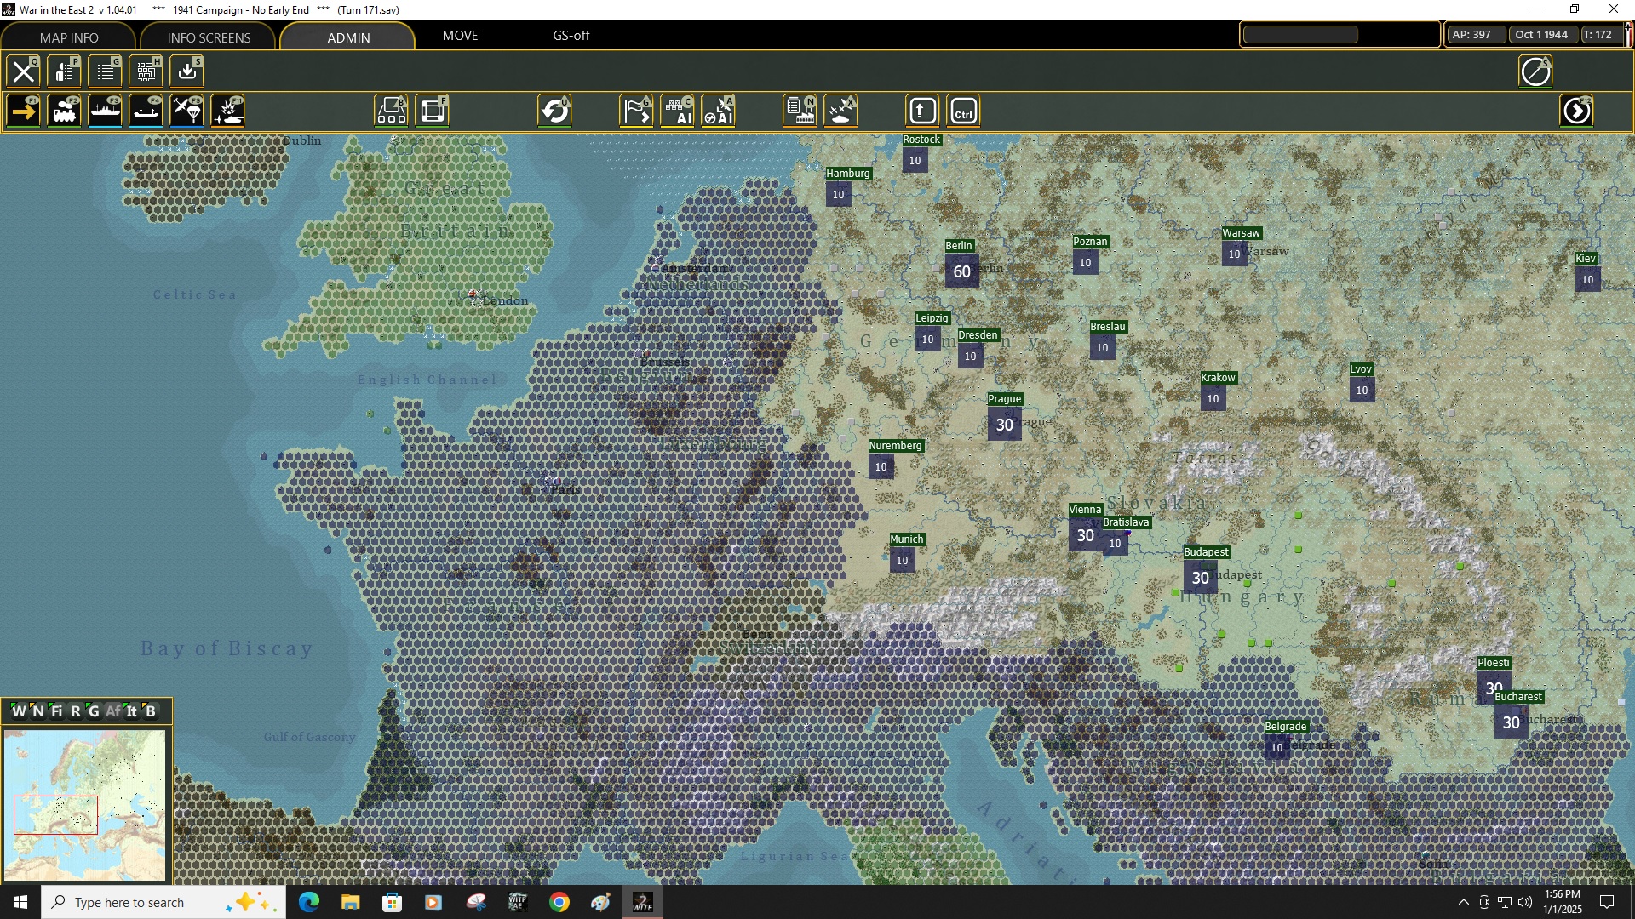Click the empty status field in top bar
The image size is (1635, 919).
click(x=1300, y=35)
